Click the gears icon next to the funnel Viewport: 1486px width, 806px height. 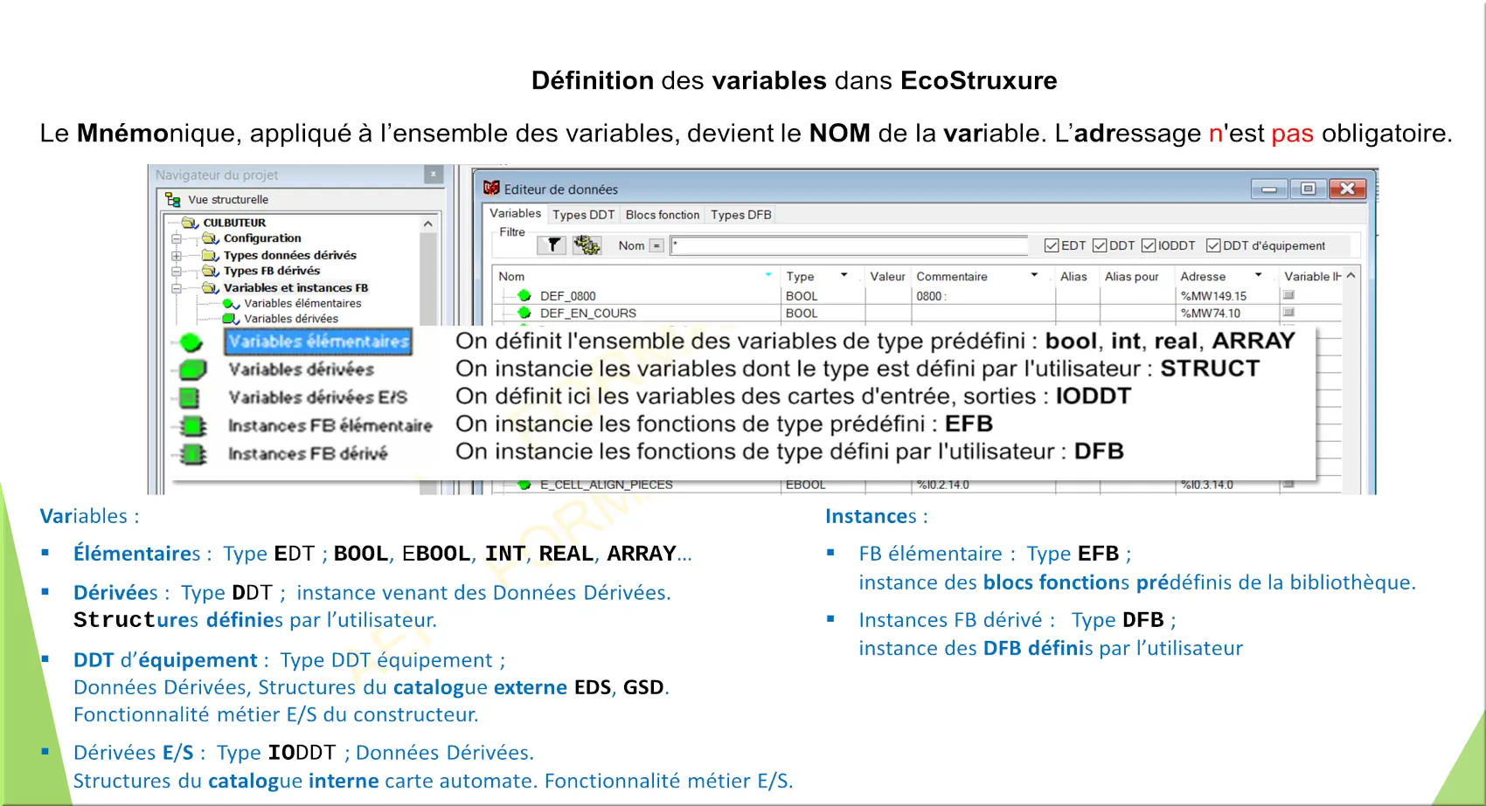point(587,245)
